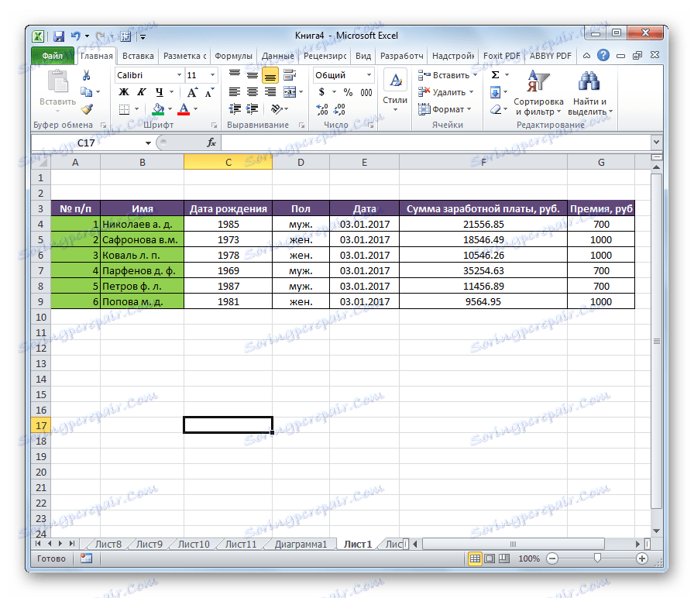Image resolution: width=694 pixels, height=598 pixels.
Task: Toggle Merge and Center button
Action: click(290, 92)
